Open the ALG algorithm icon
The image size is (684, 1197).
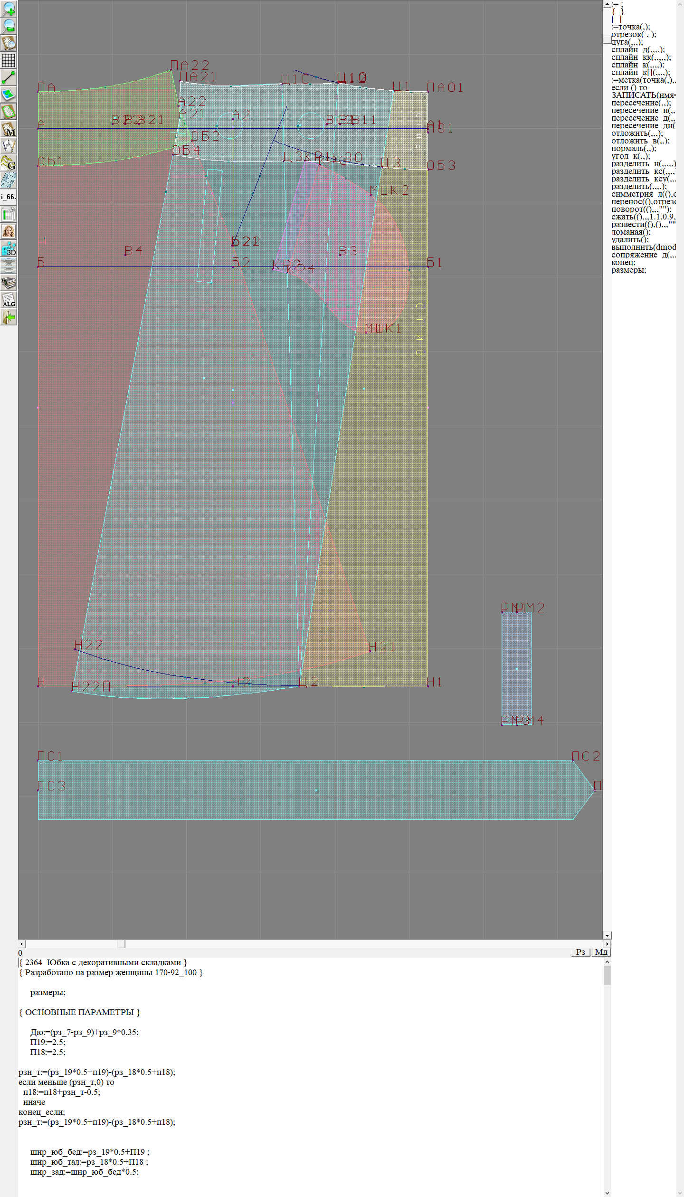(9, 300)
